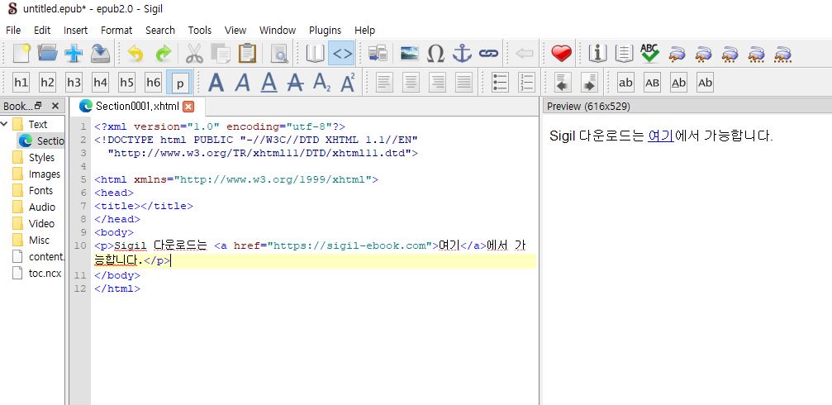The image size is (832, 405).
Task: Add existing files with blue plus icon
Action: [74, 54]
